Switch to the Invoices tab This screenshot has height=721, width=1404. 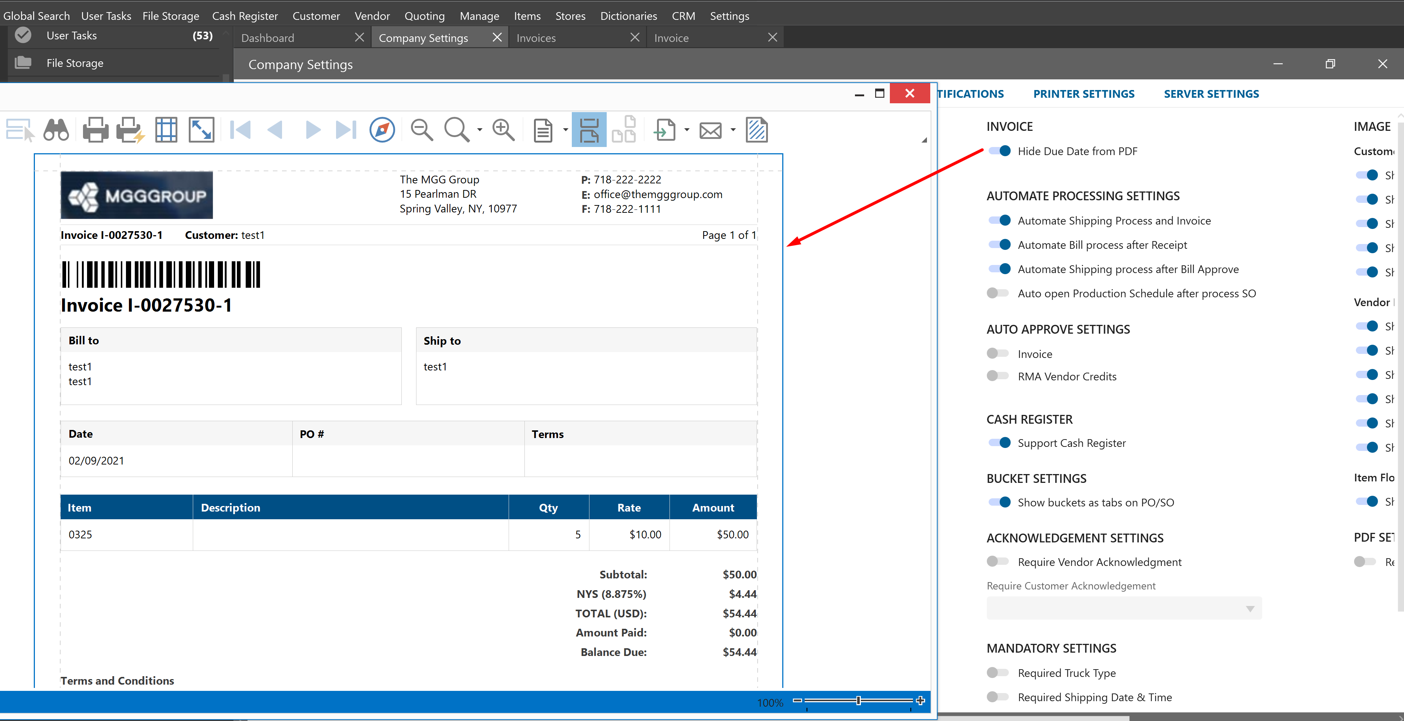536,37
